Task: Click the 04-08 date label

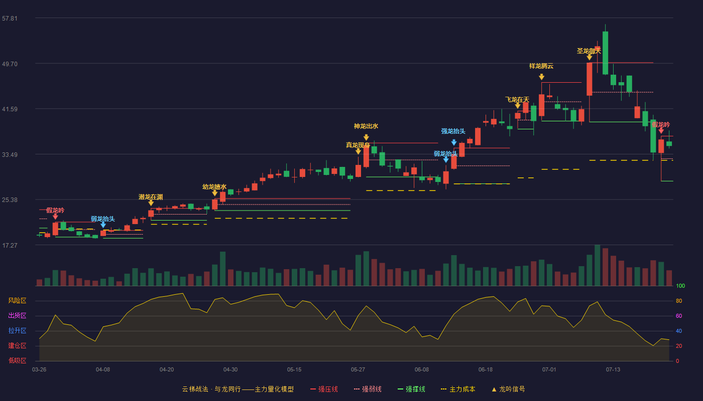Action: click(x=103, y=369)
